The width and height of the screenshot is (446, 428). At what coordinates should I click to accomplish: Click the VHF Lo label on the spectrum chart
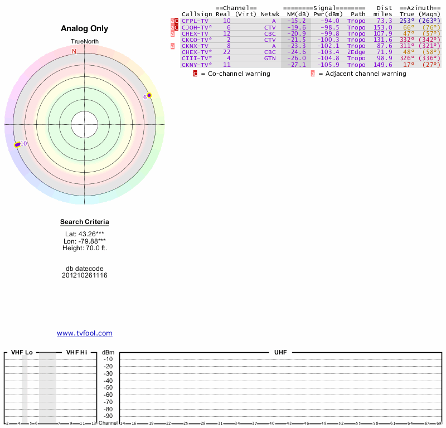(22, 353)
